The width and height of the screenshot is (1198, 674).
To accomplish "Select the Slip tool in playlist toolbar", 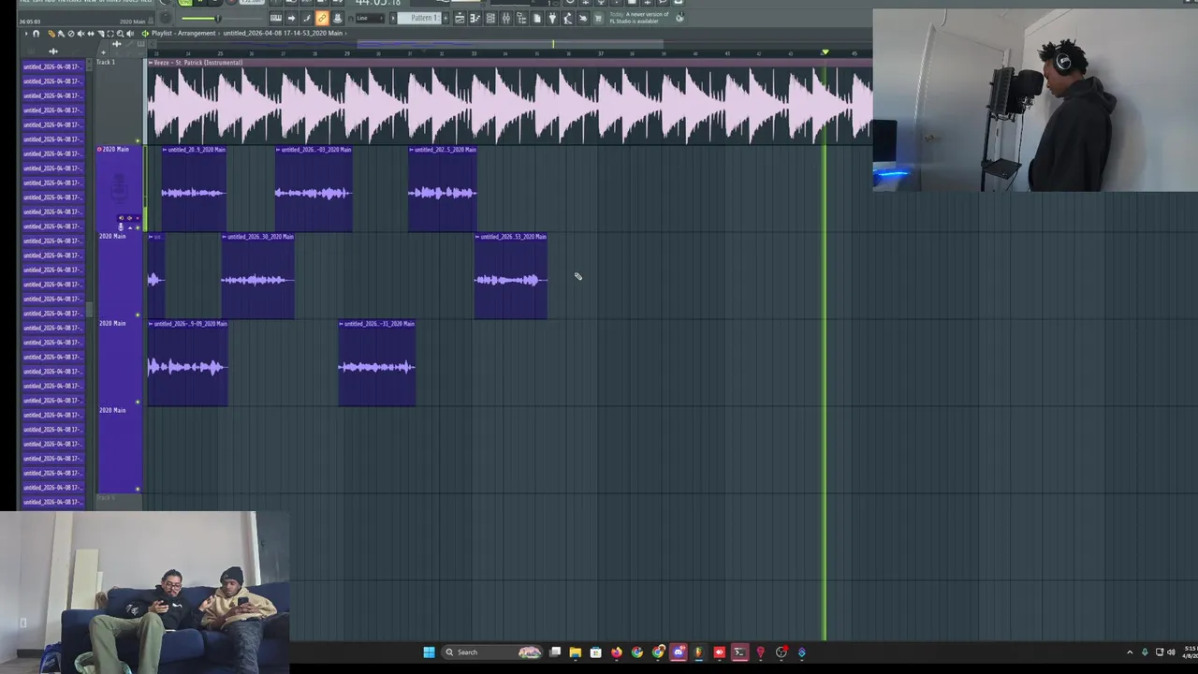I will [x=91, y=34].
